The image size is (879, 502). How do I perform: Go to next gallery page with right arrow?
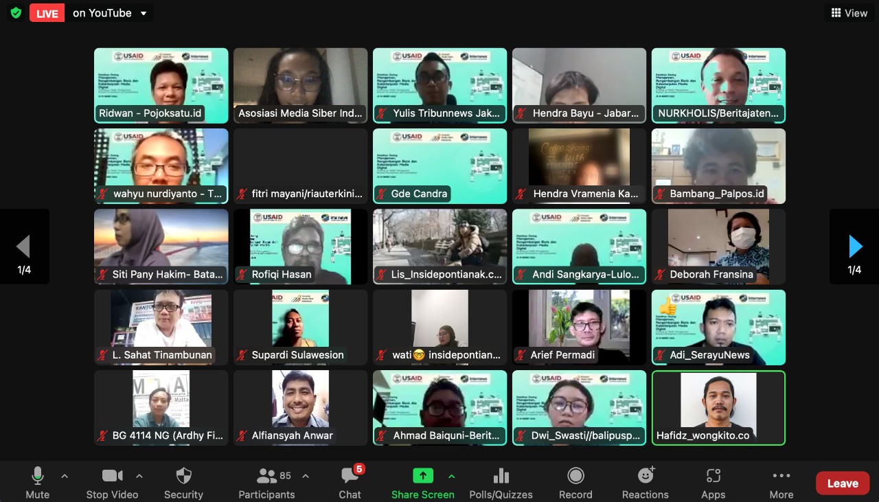[854, 246]
